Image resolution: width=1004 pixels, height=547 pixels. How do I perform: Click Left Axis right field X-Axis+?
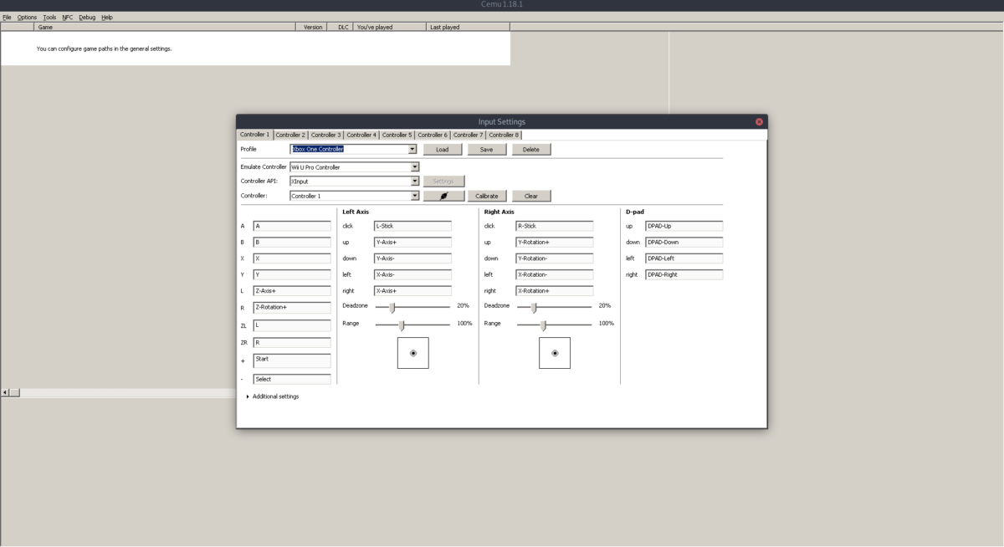[412, 291]
